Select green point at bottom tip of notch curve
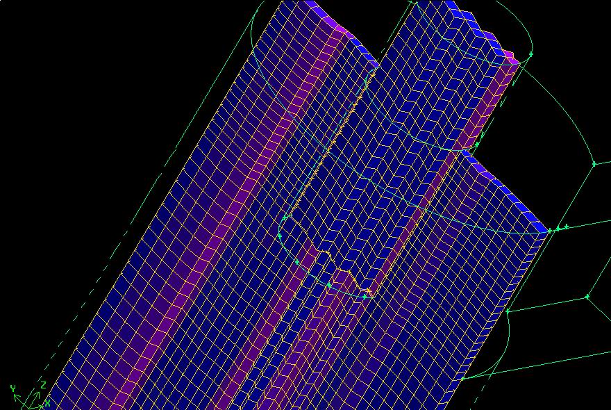Viewport: 611px width, 410px height. [x=365, y=297]
